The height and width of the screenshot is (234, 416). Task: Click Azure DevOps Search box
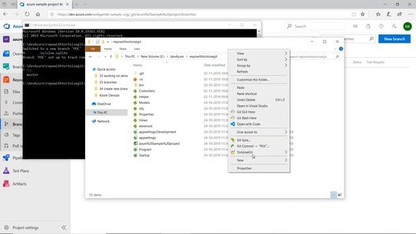click(x=316, y=26)
